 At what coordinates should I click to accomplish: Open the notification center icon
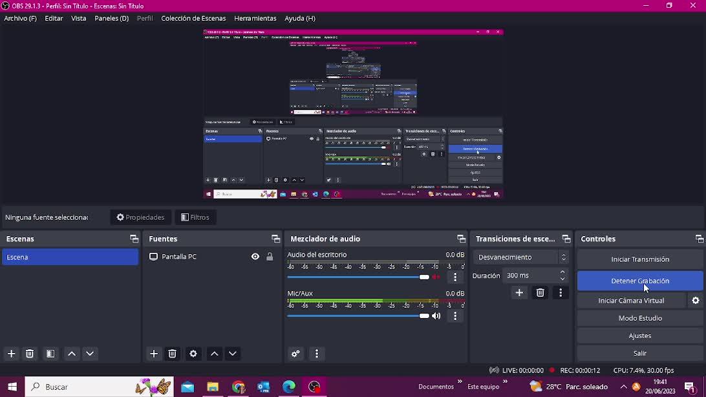tap(690, 387)
